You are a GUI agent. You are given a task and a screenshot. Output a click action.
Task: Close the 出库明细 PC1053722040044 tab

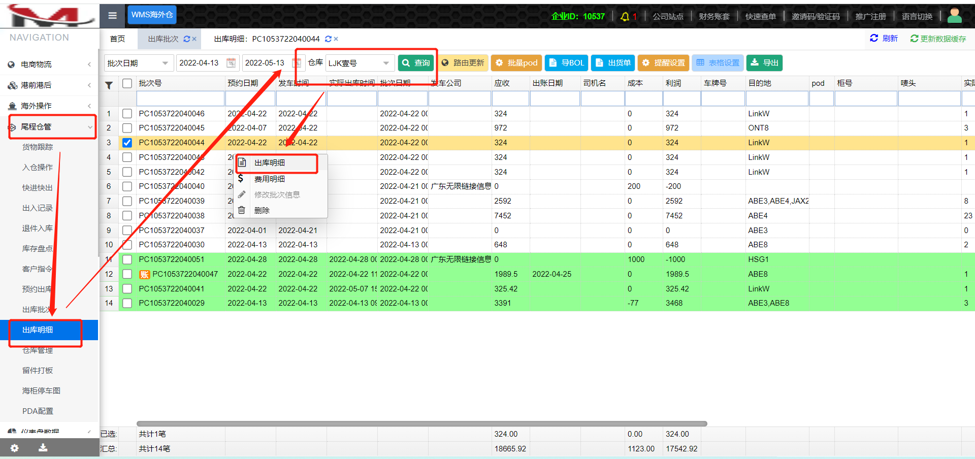[x=336, y=39]
